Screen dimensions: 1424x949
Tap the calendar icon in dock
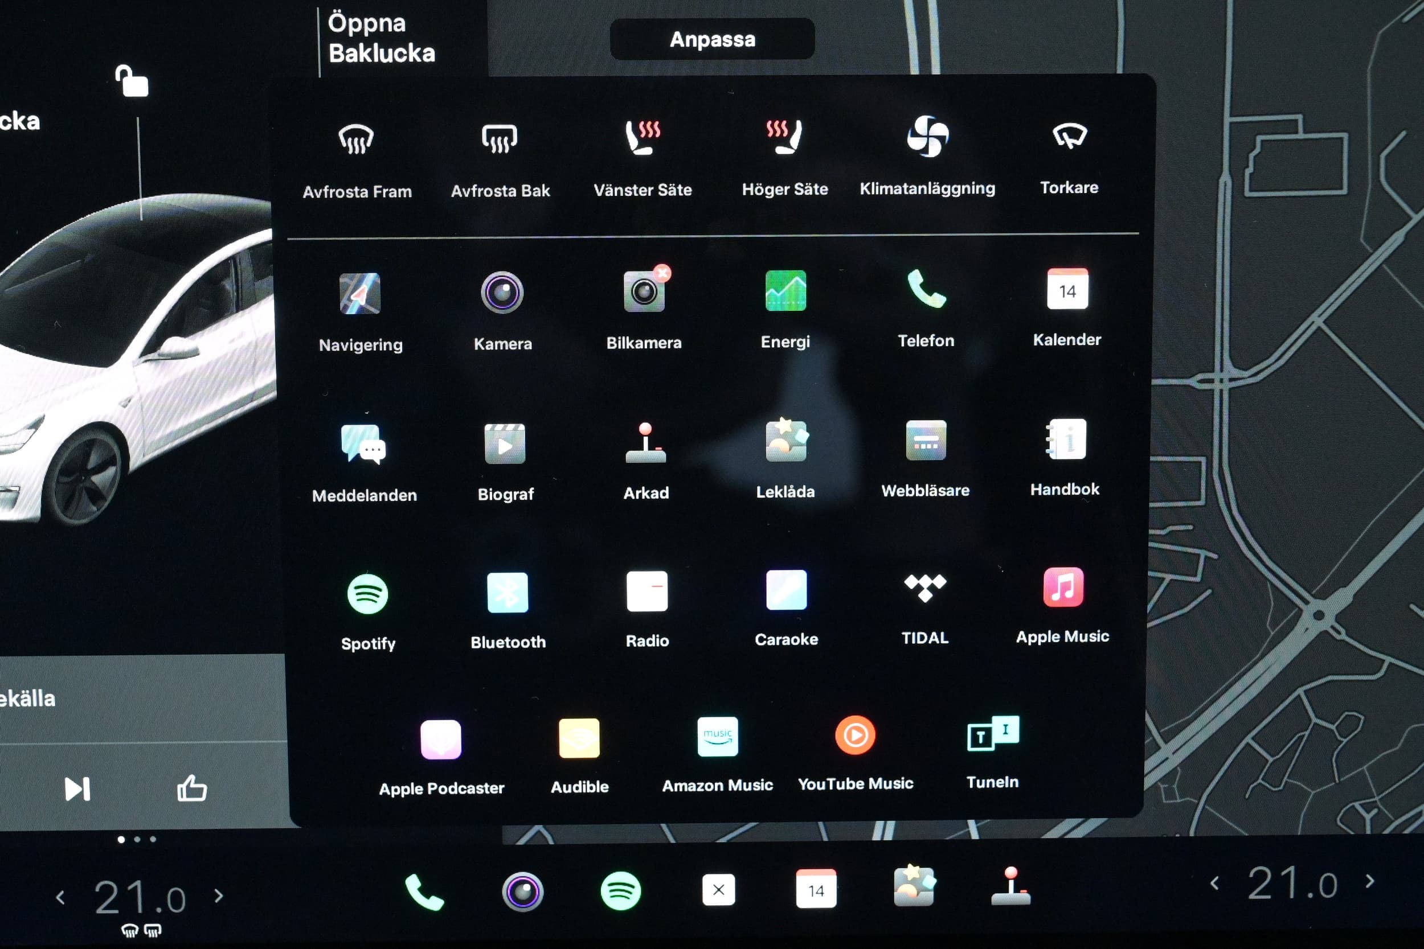[x=816, y=889]
